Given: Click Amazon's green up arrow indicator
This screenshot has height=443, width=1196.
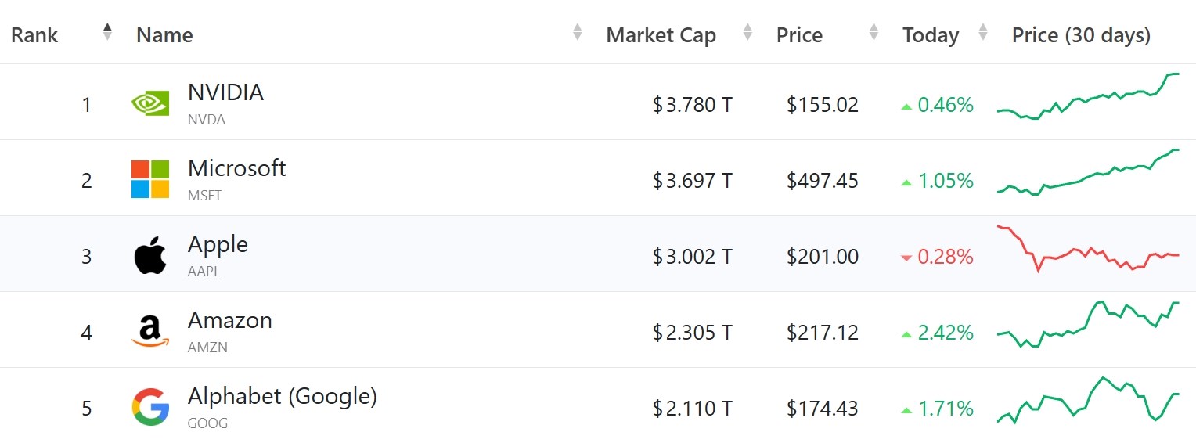Looking at the screenshot, I should tap(906, 334).
